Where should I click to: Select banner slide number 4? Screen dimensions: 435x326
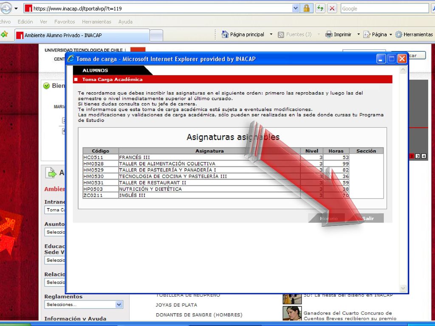pos(424,156)
